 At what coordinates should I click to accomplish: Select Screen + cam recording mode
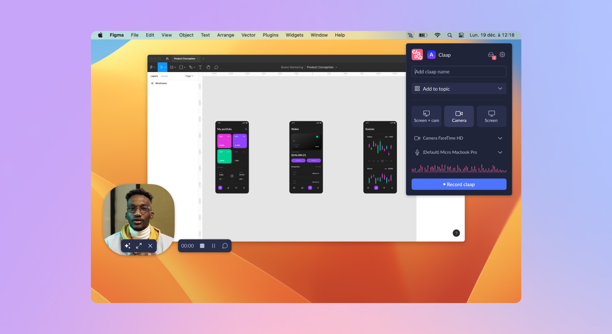[x=426, y=117]
